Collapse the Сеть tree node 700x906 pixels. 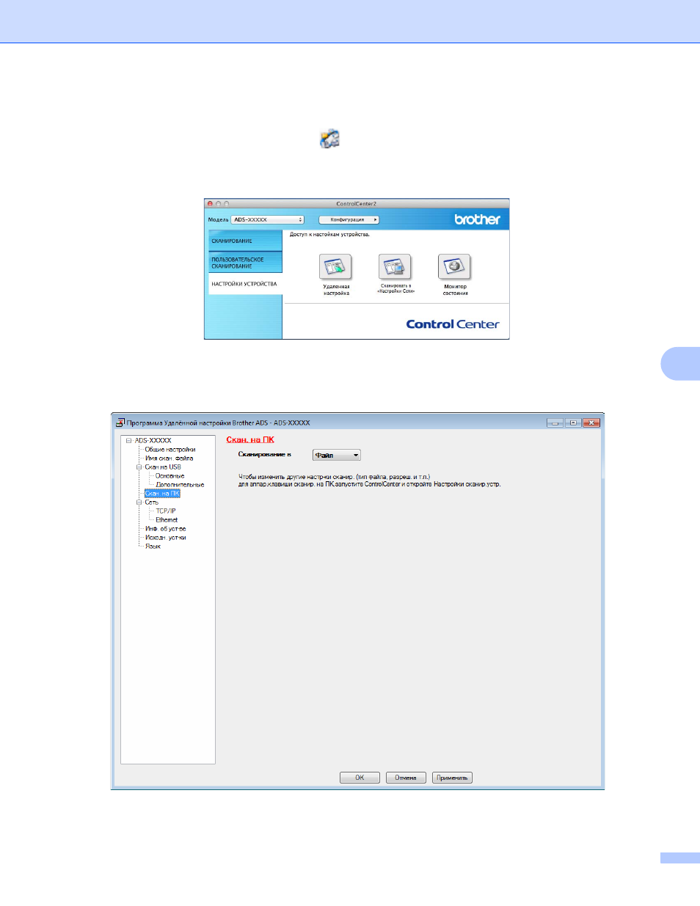tap(139, 503)
